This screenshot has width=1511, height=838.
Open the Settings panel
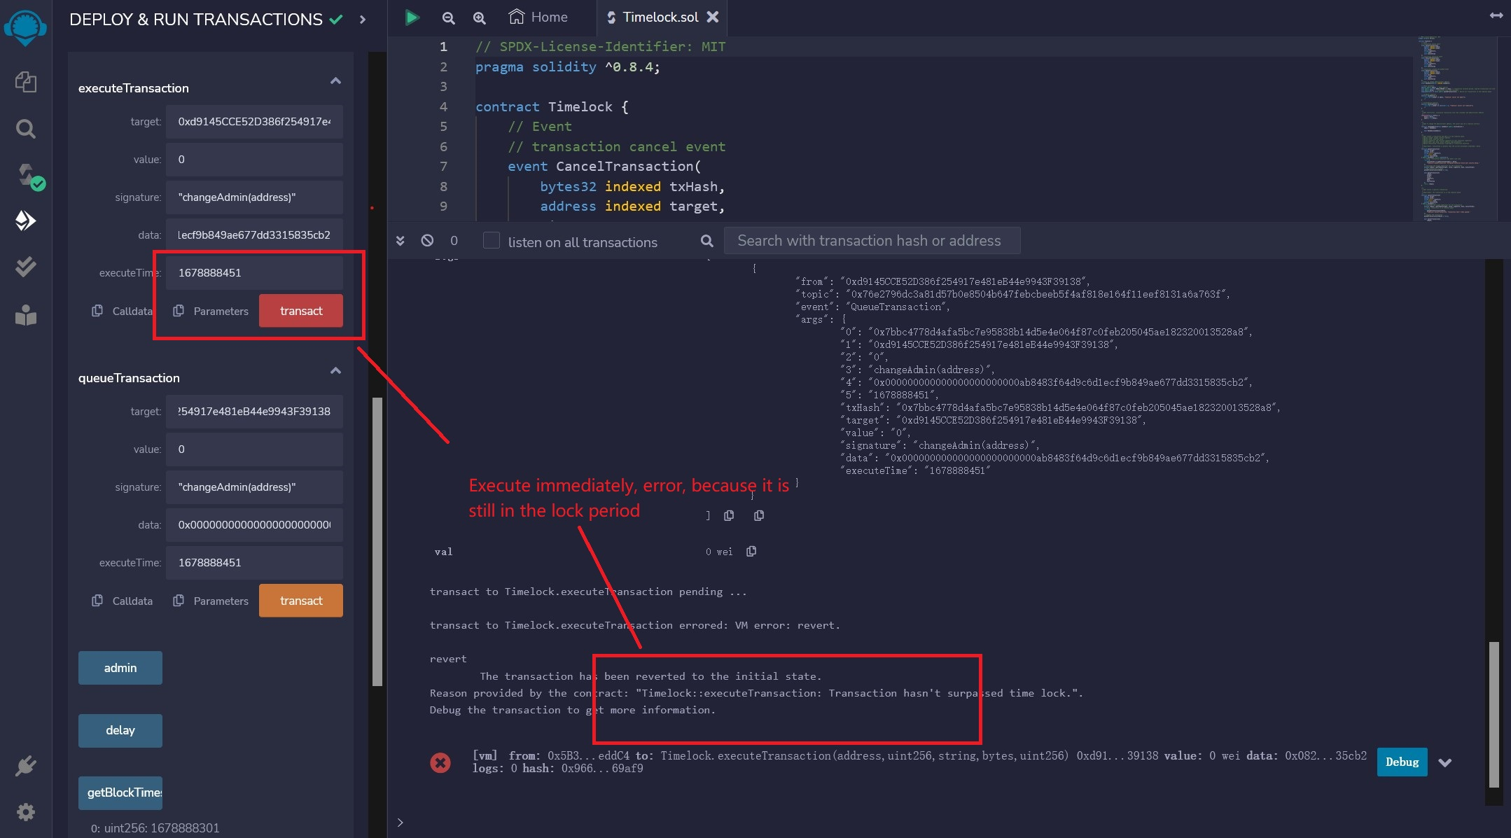coord(26,812)
